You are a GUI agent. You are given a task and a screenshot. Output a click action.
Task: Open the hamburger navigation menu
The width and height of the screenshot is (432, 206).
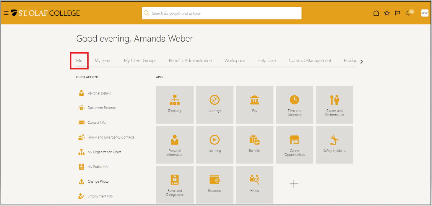tap(6, 13)
